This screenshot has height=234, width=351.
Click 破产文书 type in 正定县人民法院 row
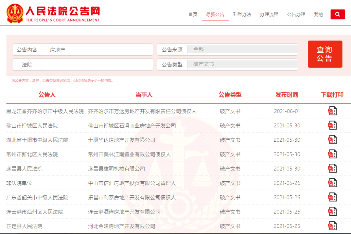[x=230, y=226]
